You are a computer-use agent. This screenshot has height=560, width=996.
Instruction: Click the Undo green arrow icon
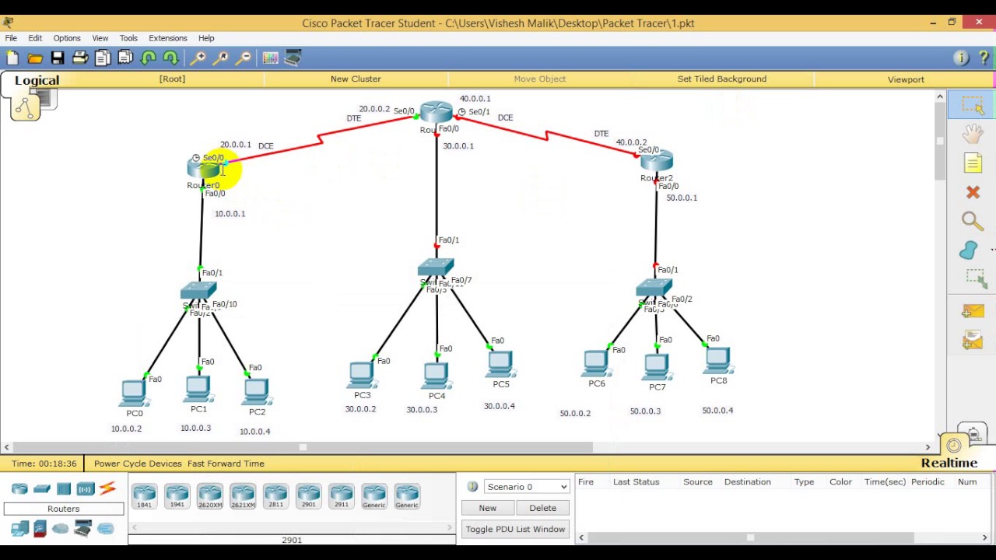148,58
